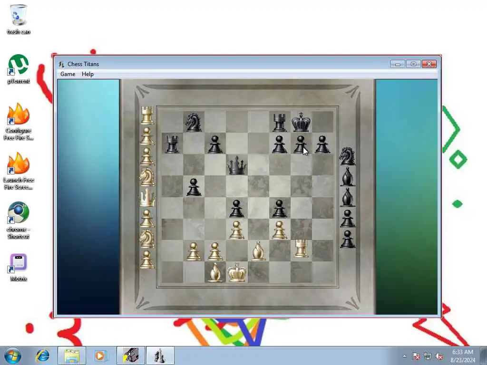
Task: Select the black pawn on f7
Action: (279, 144)
